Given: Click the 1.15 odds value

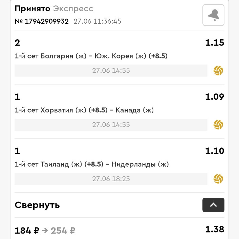Looking at the screenshot, I should click(215, 43).
